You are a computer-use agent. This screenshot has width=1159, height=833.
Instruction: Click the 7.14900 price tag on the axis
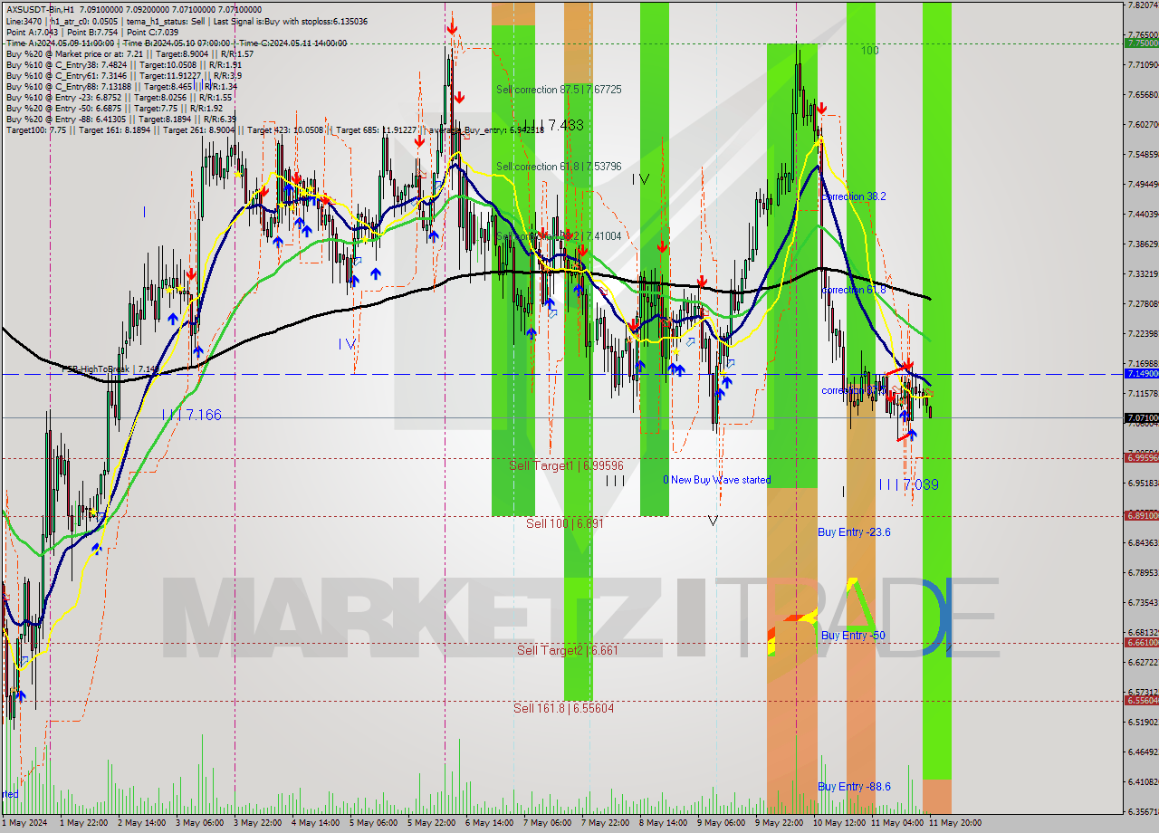pyautogui.click(x=1141, y=373)
